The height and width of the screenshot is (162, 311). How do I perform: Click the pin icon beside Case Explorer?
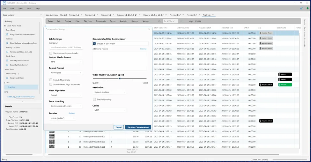click(41, 15)
